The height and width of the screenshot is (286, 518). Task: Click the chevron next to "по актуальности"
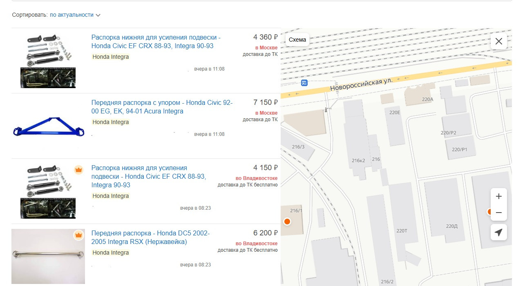98,15
